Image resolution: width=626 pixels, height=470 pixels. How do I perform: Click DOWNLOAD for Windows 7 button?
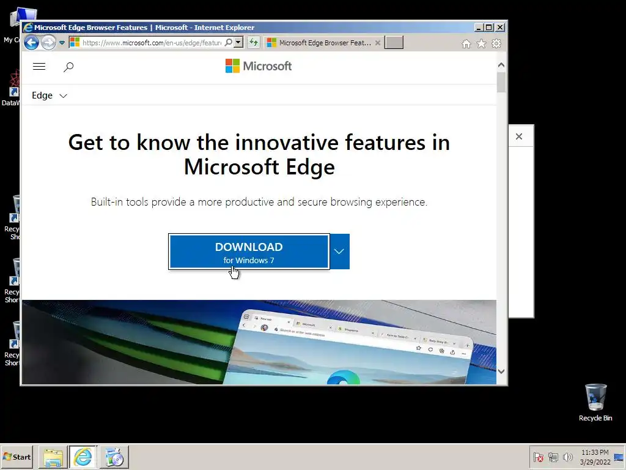[249, 252]
